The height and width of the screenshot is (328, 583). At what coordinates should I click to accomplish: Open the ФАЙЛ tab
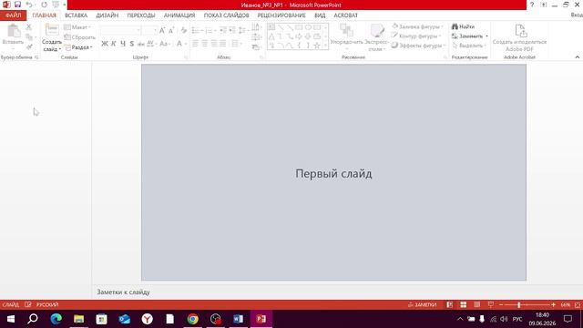(x=13, y=15)
